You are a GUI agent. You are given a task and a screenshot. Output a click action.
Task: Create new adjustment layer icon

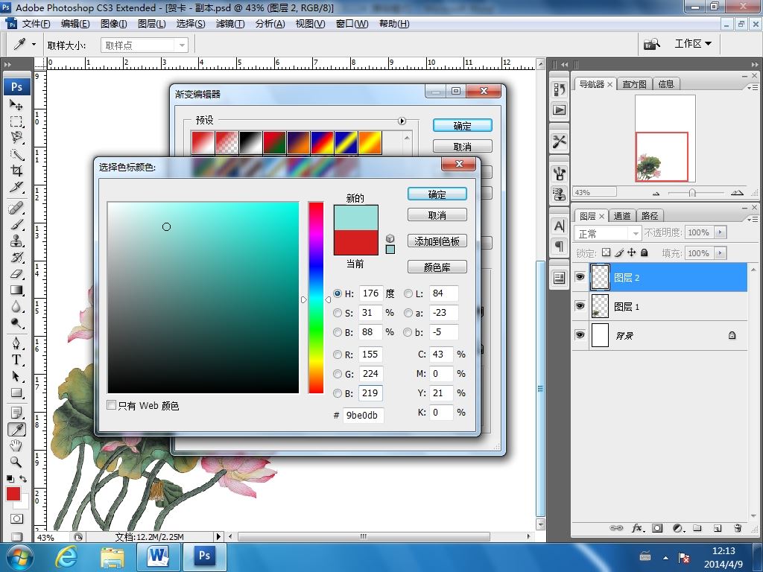coord(678,528)
